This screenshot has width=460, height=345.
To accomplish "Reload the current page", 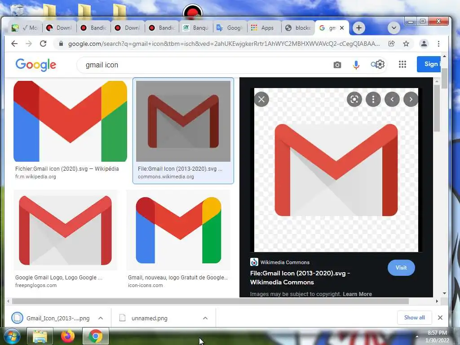I will (x=43, y=44).
